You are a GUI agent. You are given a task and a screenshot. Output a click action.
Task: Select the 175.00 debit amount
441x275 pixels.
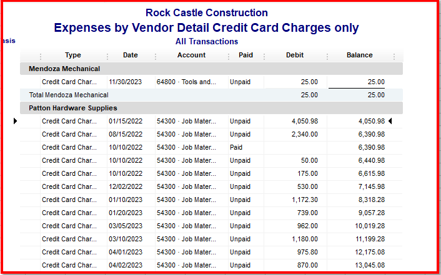click(308, 173)
